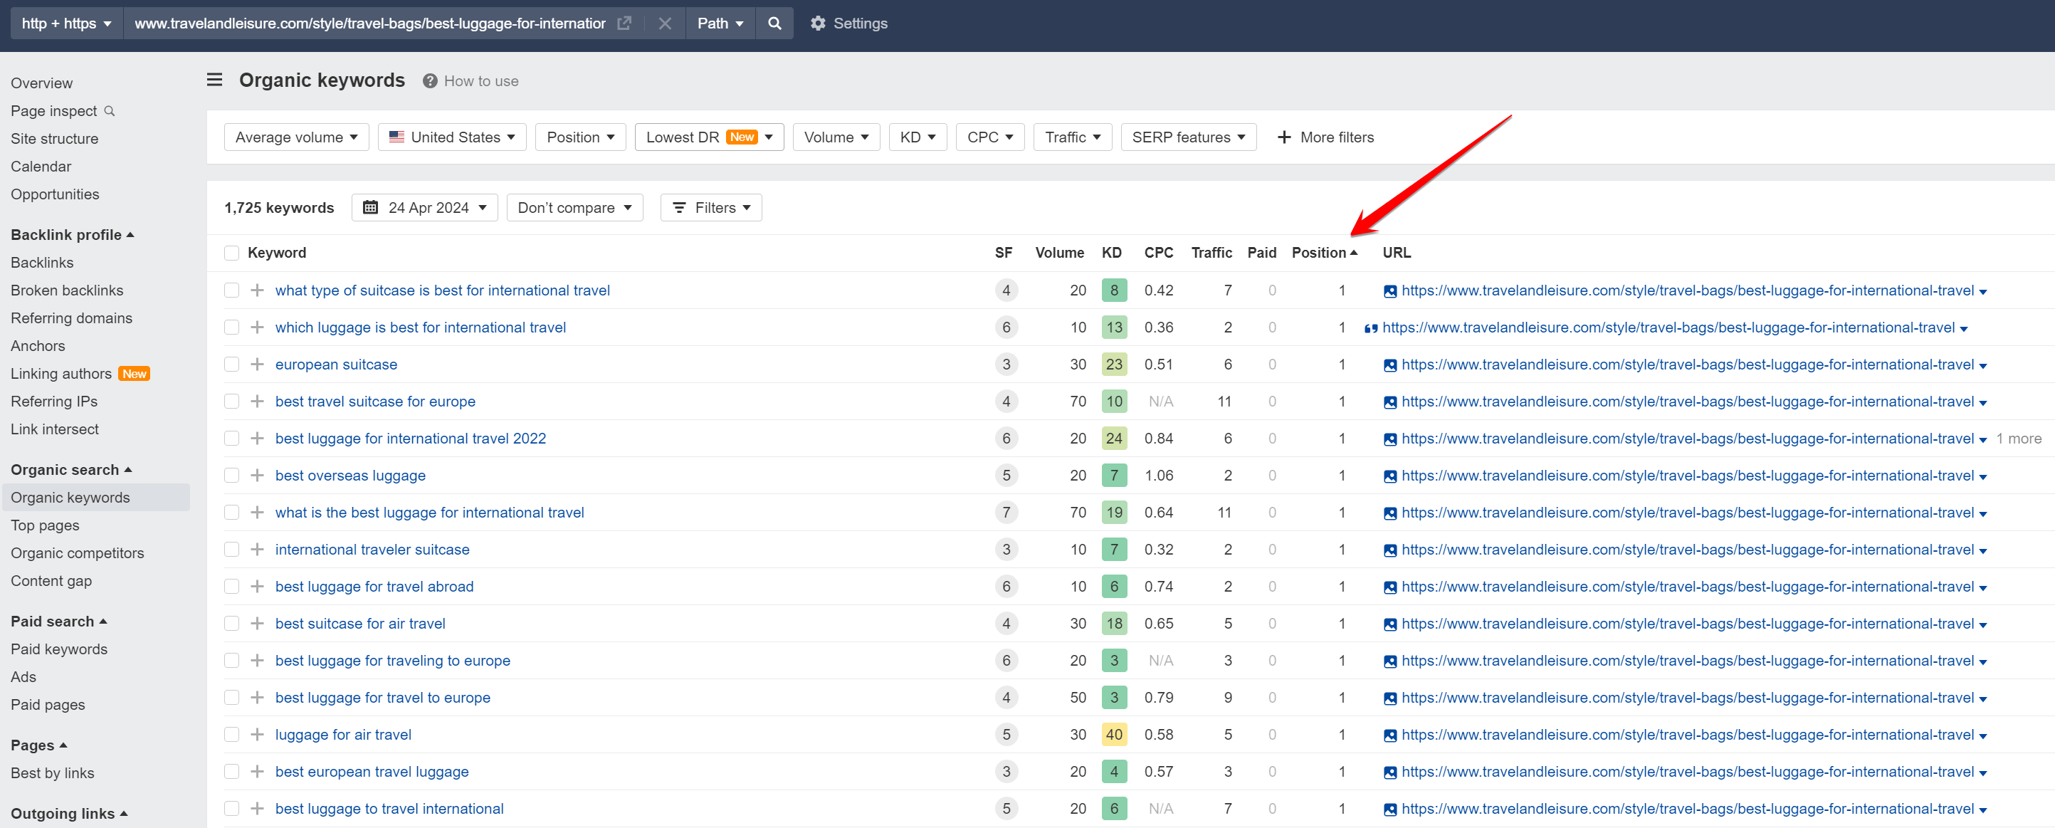2055x828 pixels.
Task: Click the How to use help icon
Action: point(430,81)
